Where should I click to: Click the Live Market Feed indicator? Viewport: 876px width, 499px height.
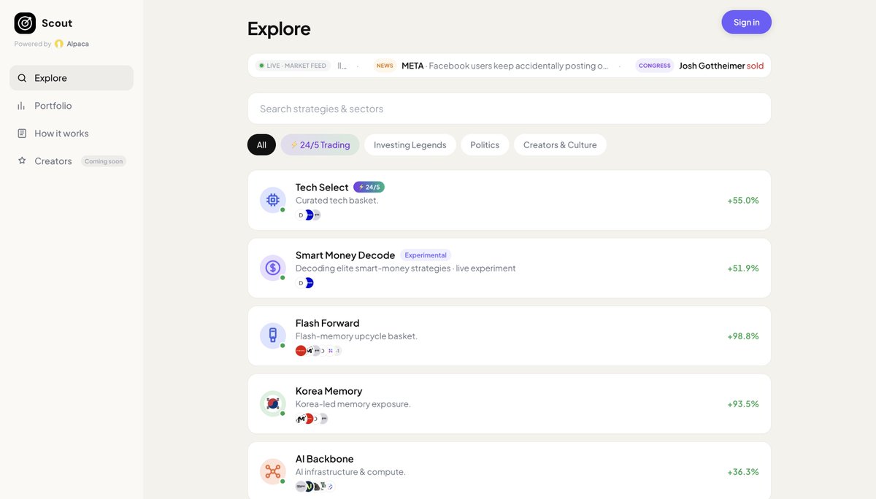[x=293, y=66]
